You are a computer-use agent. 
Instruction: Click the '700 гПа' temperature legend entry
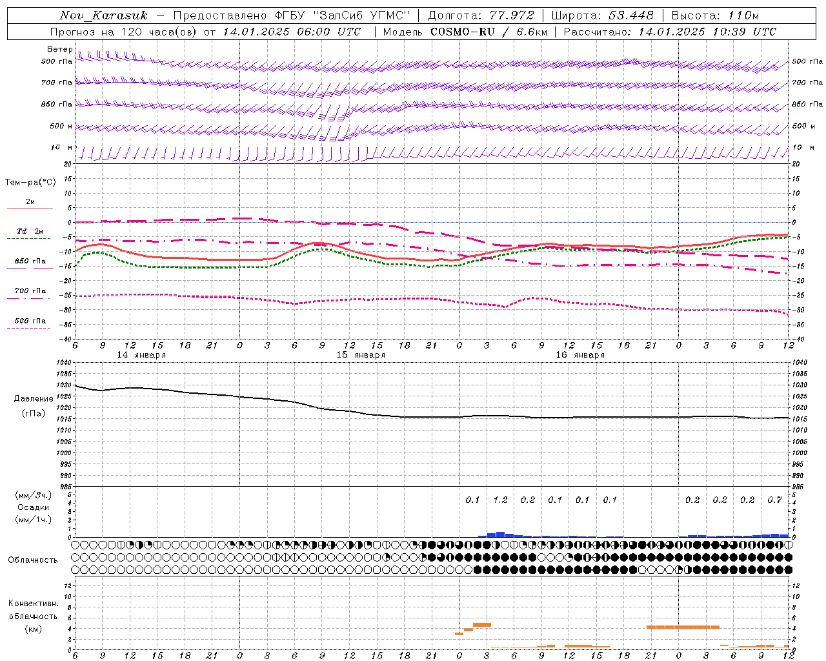pyautogui.click(x=30, y=291)
